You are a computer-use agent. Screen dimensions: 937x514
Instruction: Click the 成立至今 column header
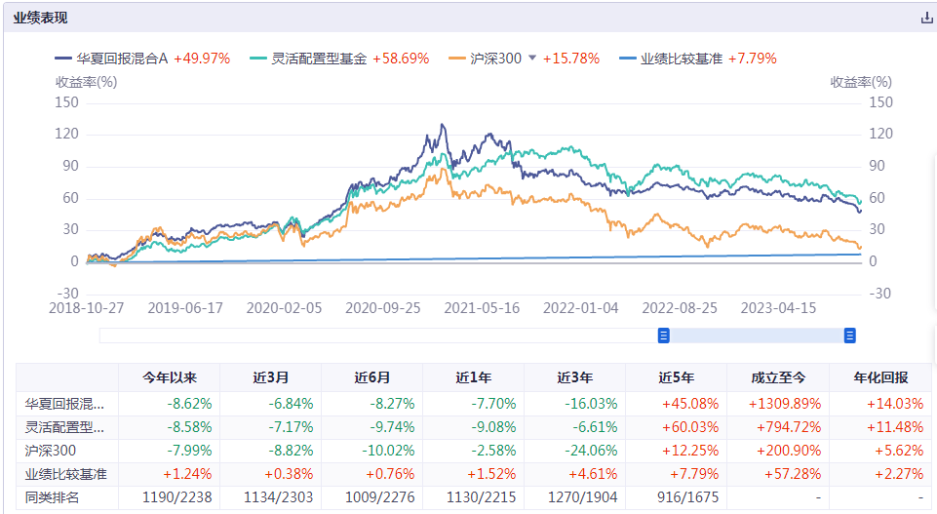[778, 377]
